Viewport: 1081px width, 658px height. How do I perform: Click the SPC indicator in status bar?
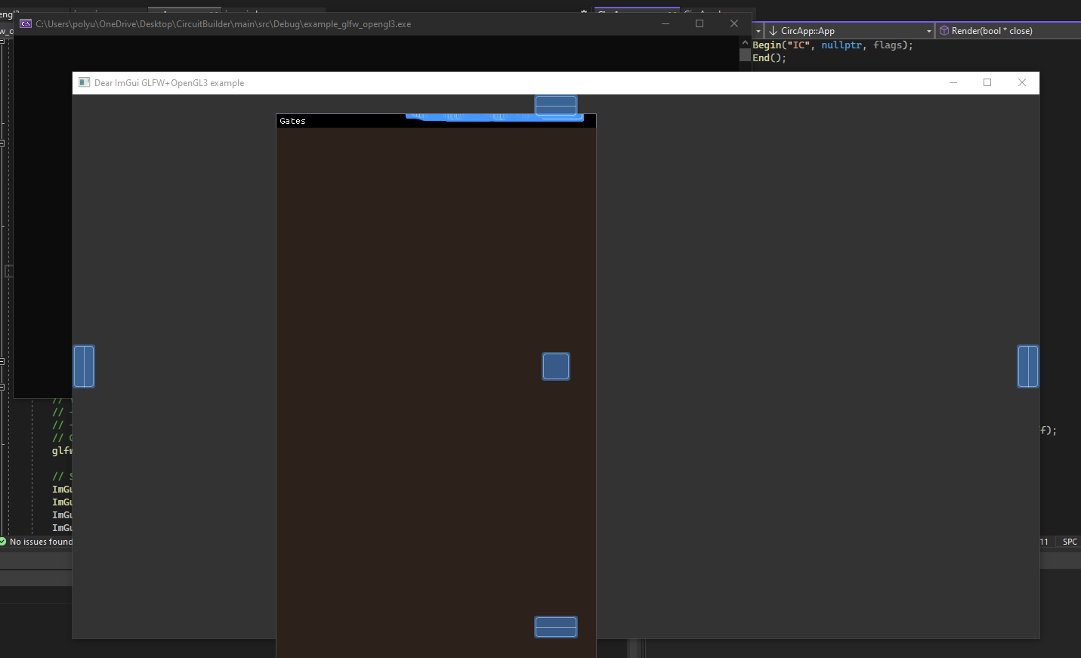pos(1070,542)
